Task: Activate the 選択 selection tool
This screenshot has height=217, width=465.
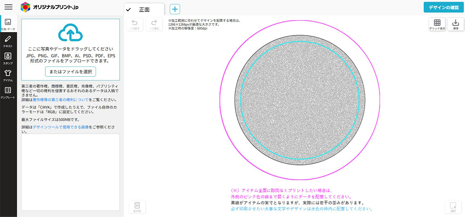Action: (x=453, y=207)
